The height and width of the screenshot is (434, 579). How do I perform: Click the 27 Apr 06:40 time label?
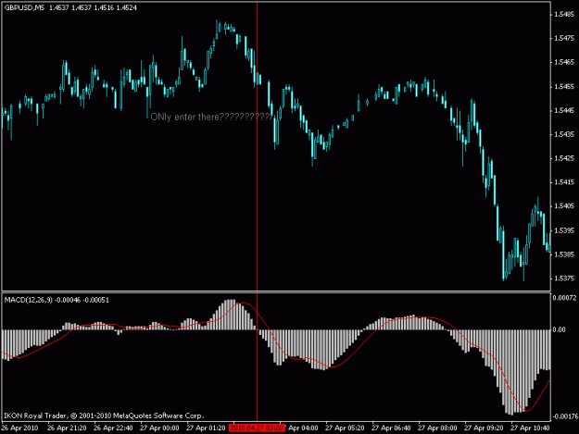pyautogui.click(x=391, y=428)
